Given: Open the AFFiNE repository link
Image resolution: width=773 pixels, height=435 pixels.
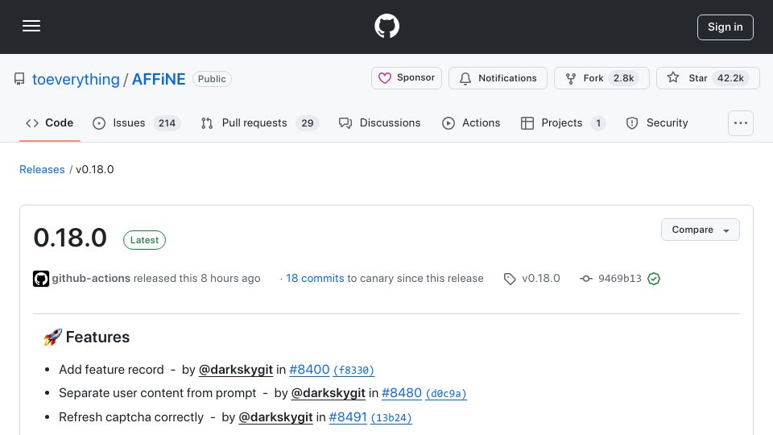Looking at the screenshot, I should click(x=159, y=80).
